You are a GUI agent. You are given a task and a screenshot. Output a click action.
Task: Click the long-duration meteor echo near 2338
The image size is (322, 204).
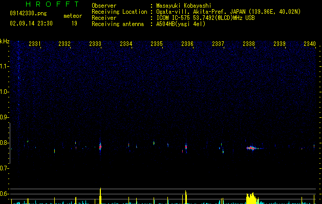(x=252, y=148)
